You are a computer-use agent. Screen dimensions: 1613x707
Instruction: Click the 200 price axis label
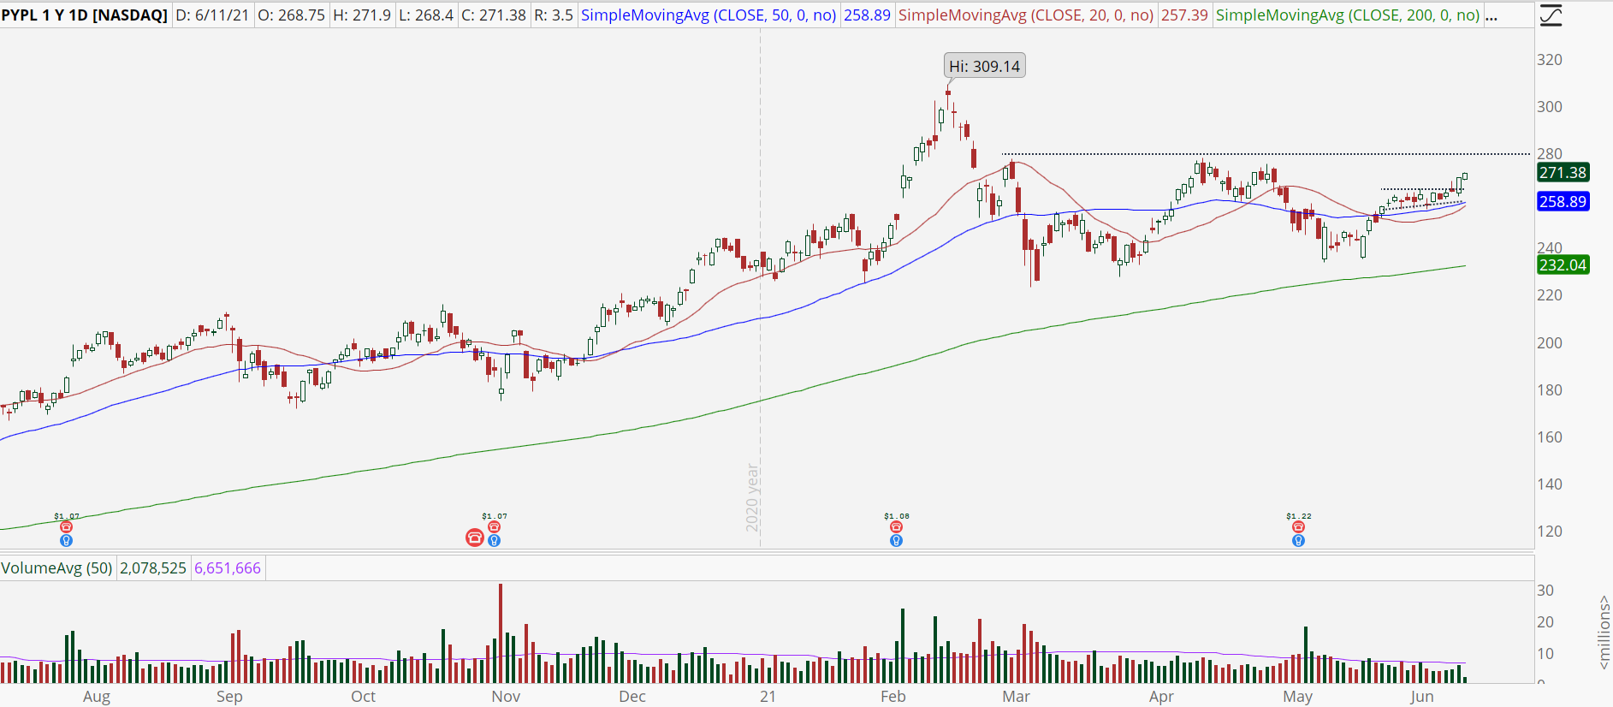[1550, 343]
